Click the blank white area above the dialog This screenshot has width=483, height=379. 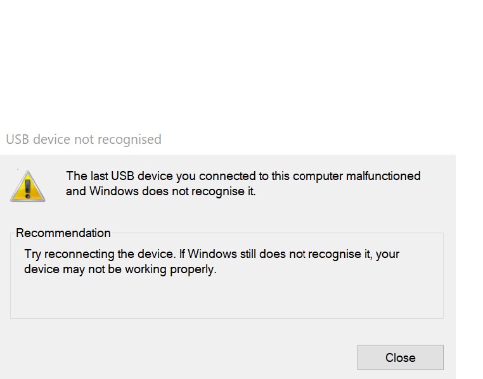click(x=241, y=63)
